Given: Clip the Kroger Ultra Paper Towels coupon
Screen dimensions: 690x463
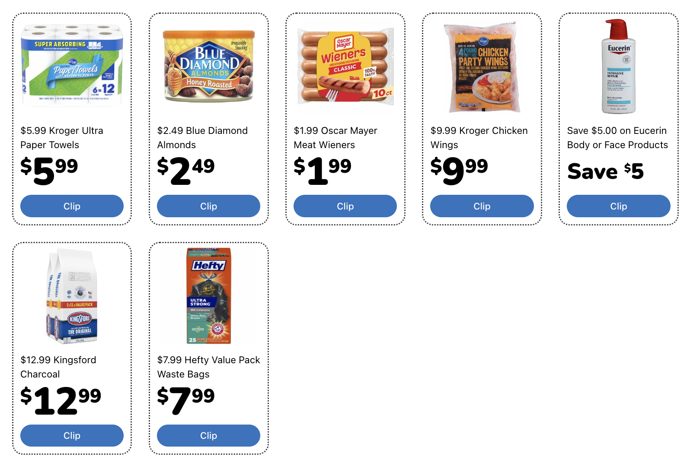Looking at the screenshot, I should click(x=72, y=206).
